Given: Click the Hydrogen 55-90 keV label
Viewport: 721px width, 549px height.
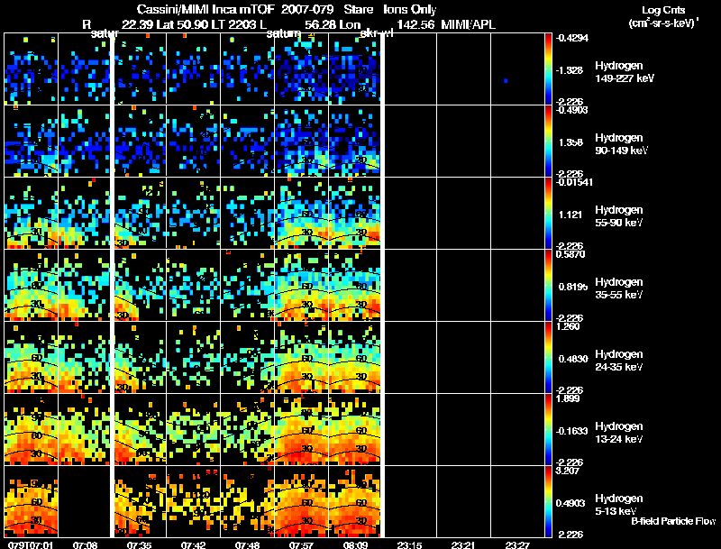Looking at the screenshot, I should click(619, 216).
